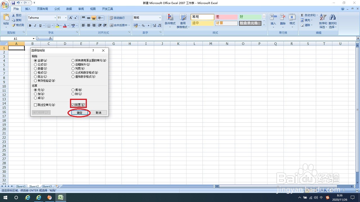Open the Fill (填充) dropdown
Screen dimensions: 360x202
(306, 20)
